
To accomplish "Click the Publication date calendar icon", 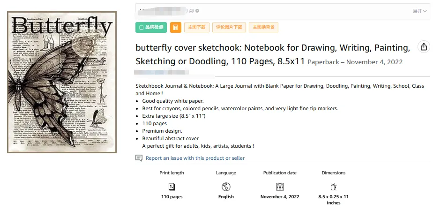I will [x=280, y=187].
